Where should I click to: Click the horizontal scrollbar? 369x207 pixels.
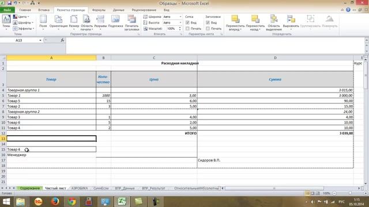(x=274, y=188)
